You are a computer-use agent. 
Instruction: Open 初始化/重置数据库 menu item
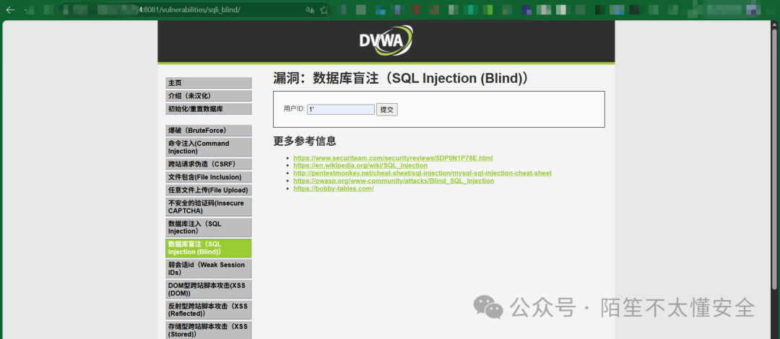coord(209,109)
